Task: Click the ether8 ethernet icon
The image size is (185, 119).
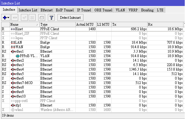Action: coord(13,87)
